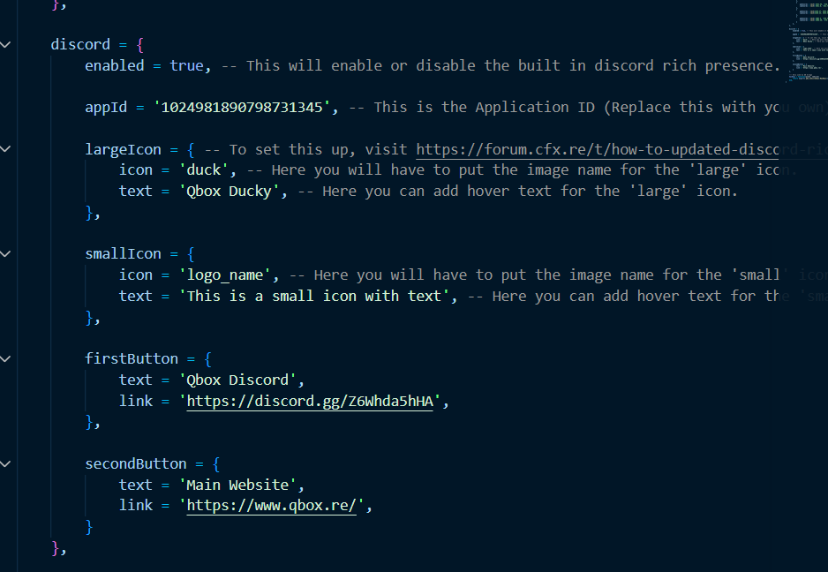Click the 'enabled' key
828x572 pixels.
click(115, 65)
